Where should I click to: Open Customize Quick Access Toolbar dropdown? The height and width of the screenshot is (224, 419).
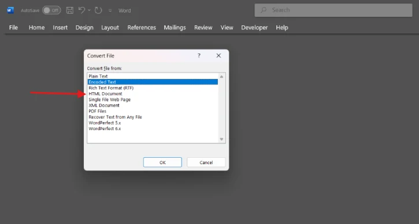(x=110, y=11)
